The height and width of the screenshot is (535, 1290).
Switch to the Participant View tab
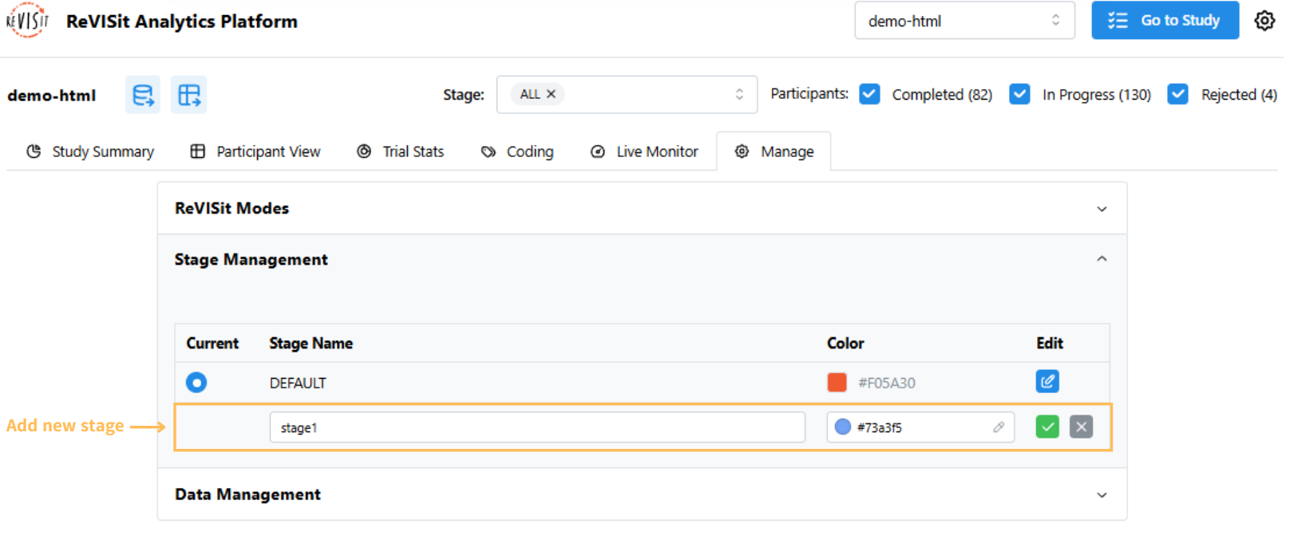tap(256, 152)
